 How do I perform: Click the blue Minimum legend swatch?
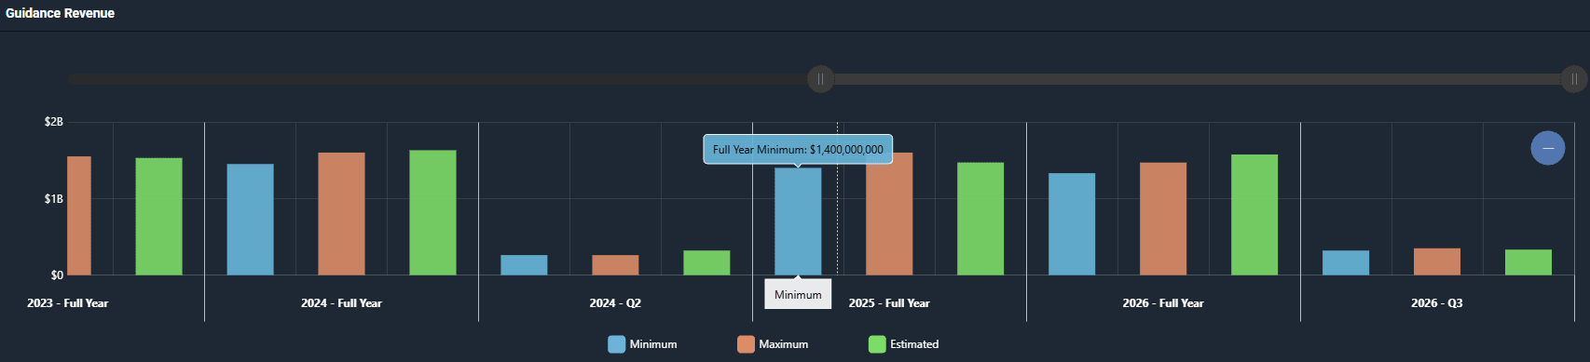tap(616, 344)
